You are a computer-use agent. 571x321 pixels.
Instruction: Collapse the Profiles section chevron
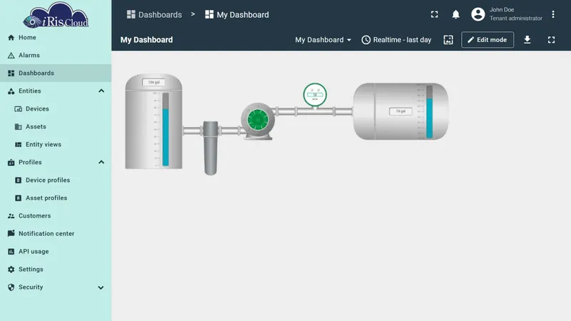click(x=101, y=163)
